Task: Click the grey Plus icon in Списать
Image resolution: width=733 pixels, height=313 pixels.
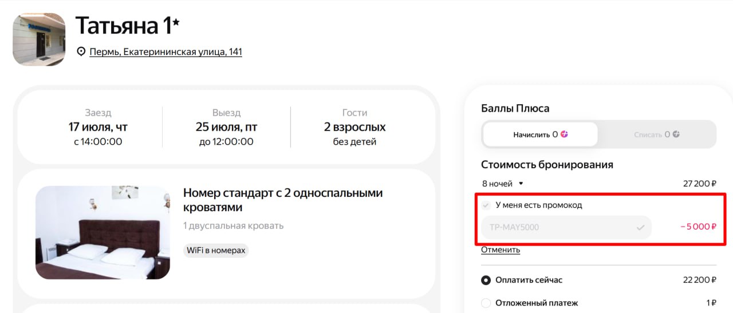Action: click(x=676, y=134)
